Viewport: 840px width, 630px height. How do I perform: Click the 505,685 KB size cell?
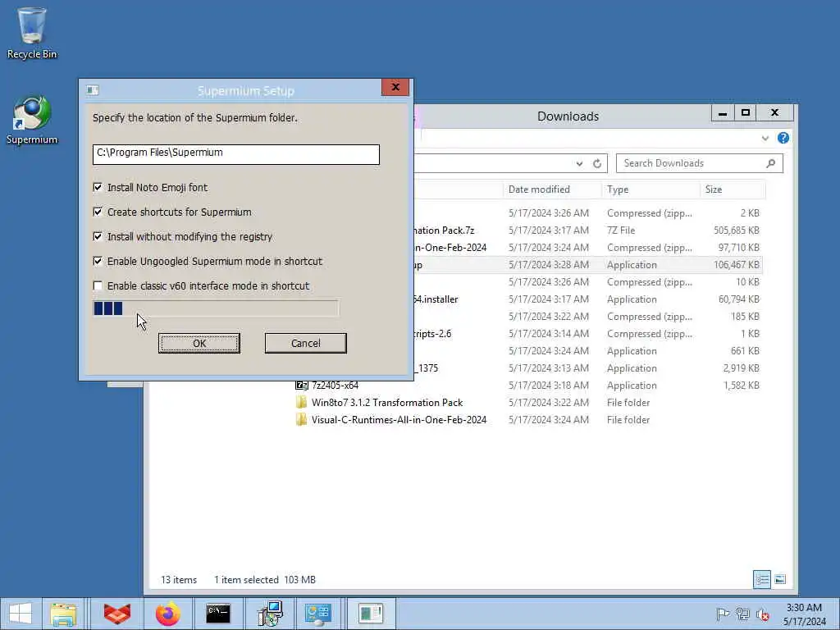click(736, 231)
